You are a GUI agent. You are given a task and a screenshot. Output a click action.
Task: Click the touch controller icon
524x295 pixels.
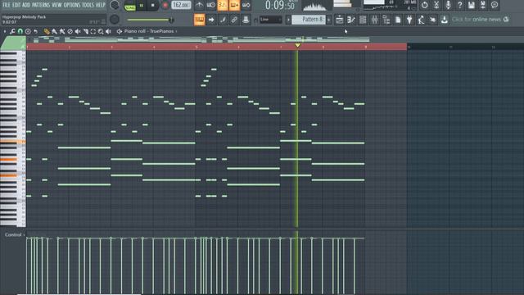point(433,20)
